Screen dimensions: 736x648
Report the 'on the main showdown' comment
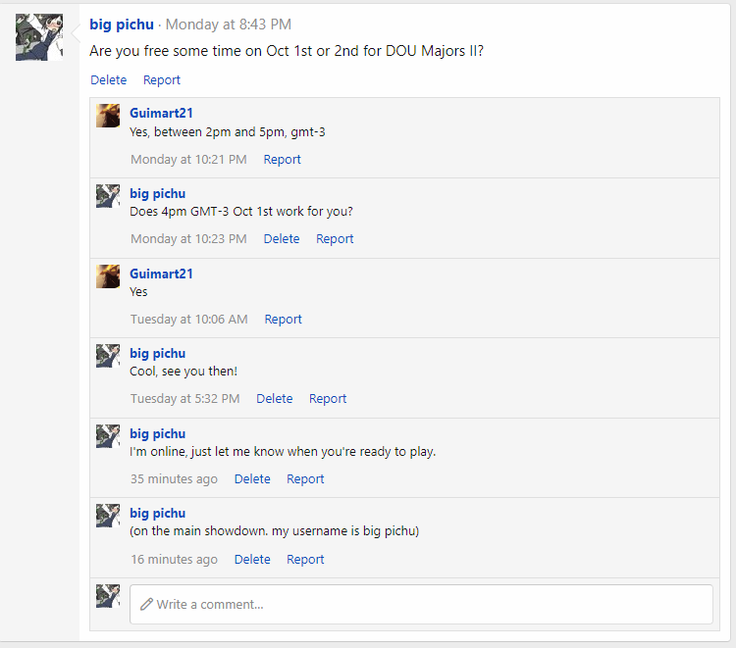[x=305, y=560]
